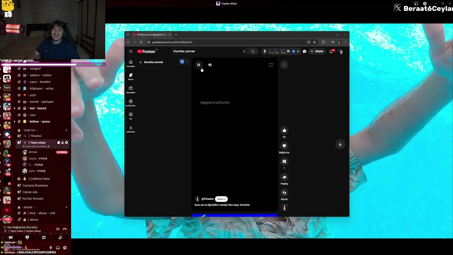Bookmark this page with star icon
The height and width of the screenshot is (255, 453).
pos(314,42)
